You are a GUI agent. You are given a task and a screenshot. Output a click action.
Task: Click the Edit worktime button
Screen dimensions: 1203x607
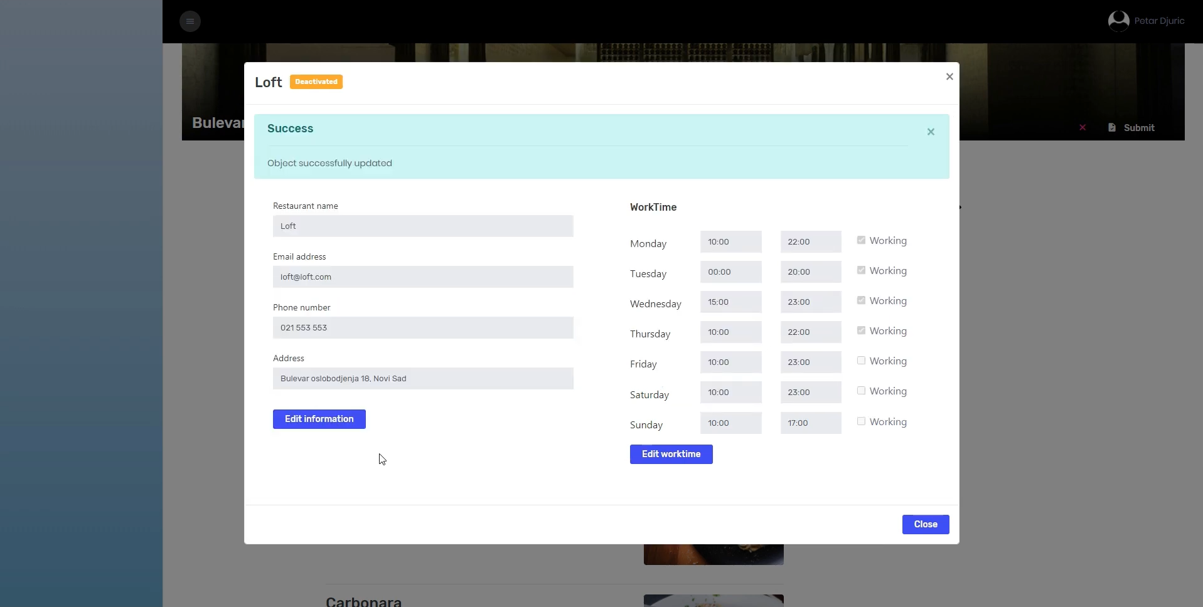coord(671,454)
